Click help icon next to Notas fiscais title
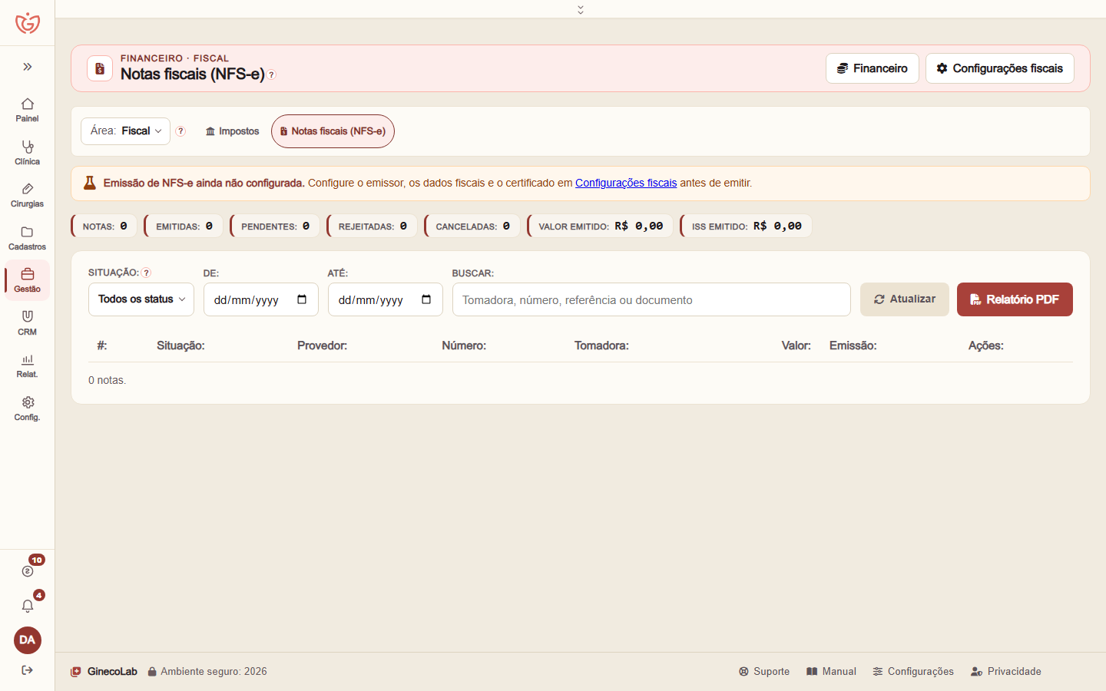 coord(272,75)
